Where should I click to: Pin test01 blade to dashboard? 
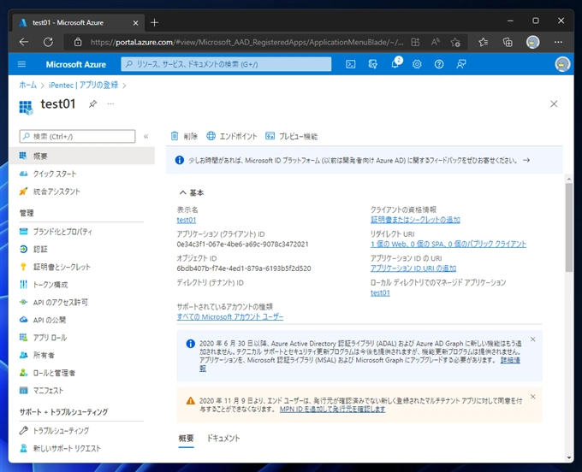(x=92, y=103)
